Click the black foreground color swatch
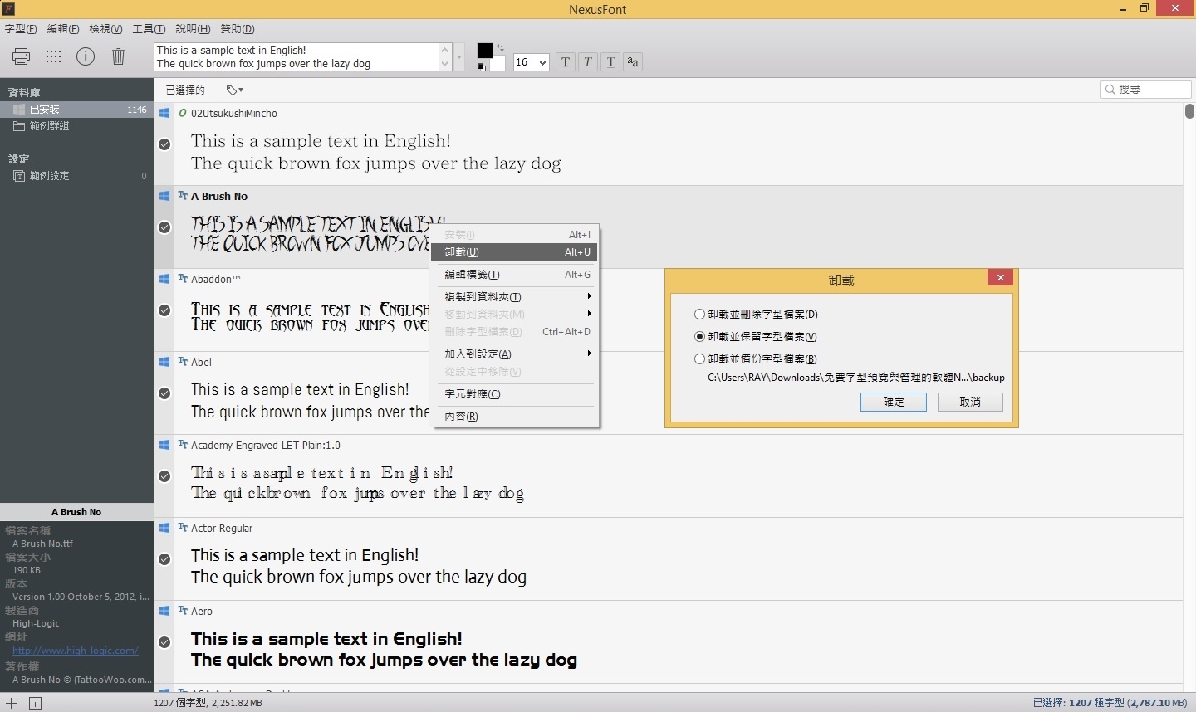The width and height of the screenshot is (1196, 712). point(484,51)
